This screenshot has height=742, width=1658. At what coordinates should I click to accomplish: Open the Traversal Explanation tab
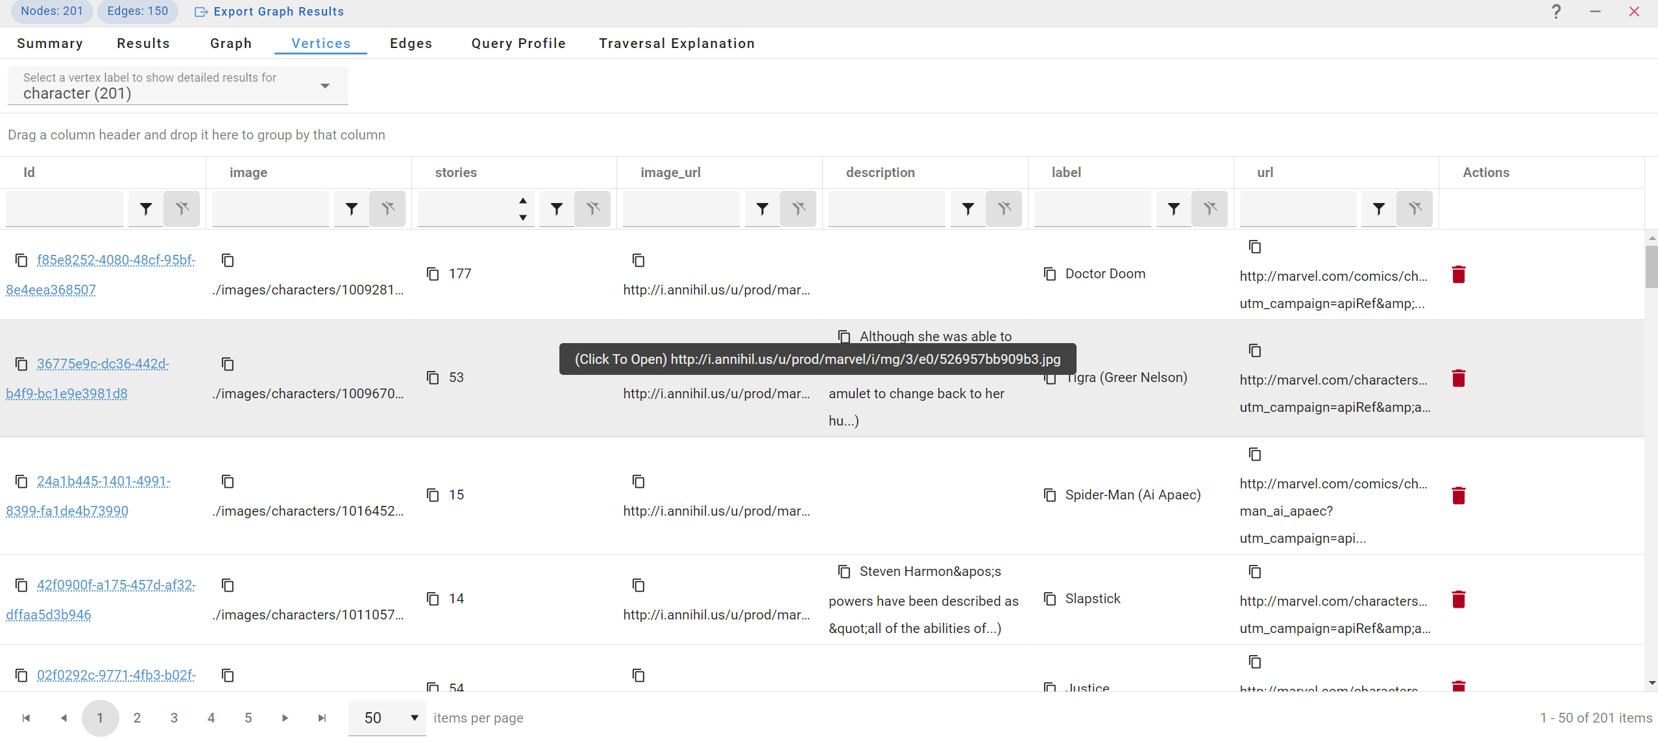coord(677,43)
